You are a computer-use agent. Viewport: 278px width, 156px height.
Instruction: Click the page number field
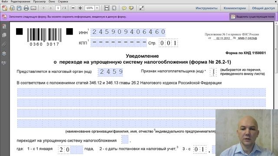[58, 8]
